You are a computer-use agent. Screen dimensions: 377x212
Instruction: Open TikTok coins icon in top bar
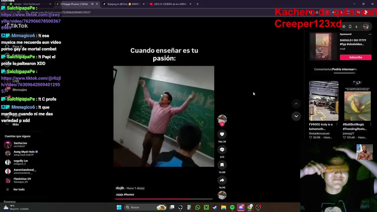pyautogui.click(x=344, y=26)
